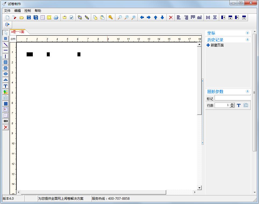Select the ellipse drawing tool
The image size is (259, 204).
point(5,74)
